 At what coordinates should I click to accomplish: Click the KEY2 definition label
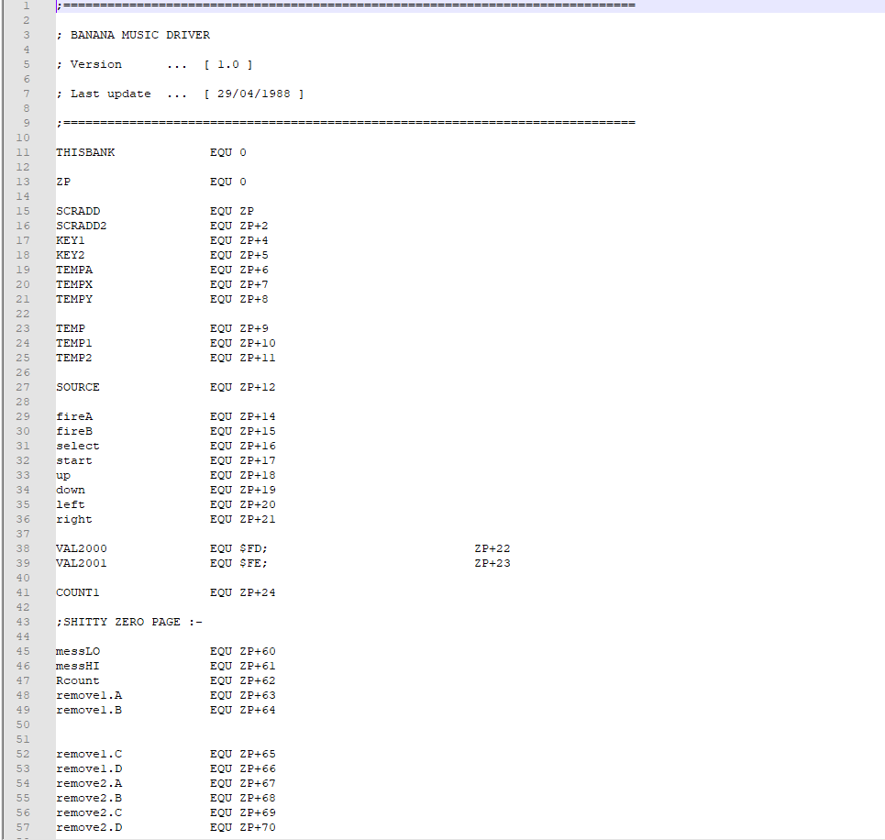70,255
